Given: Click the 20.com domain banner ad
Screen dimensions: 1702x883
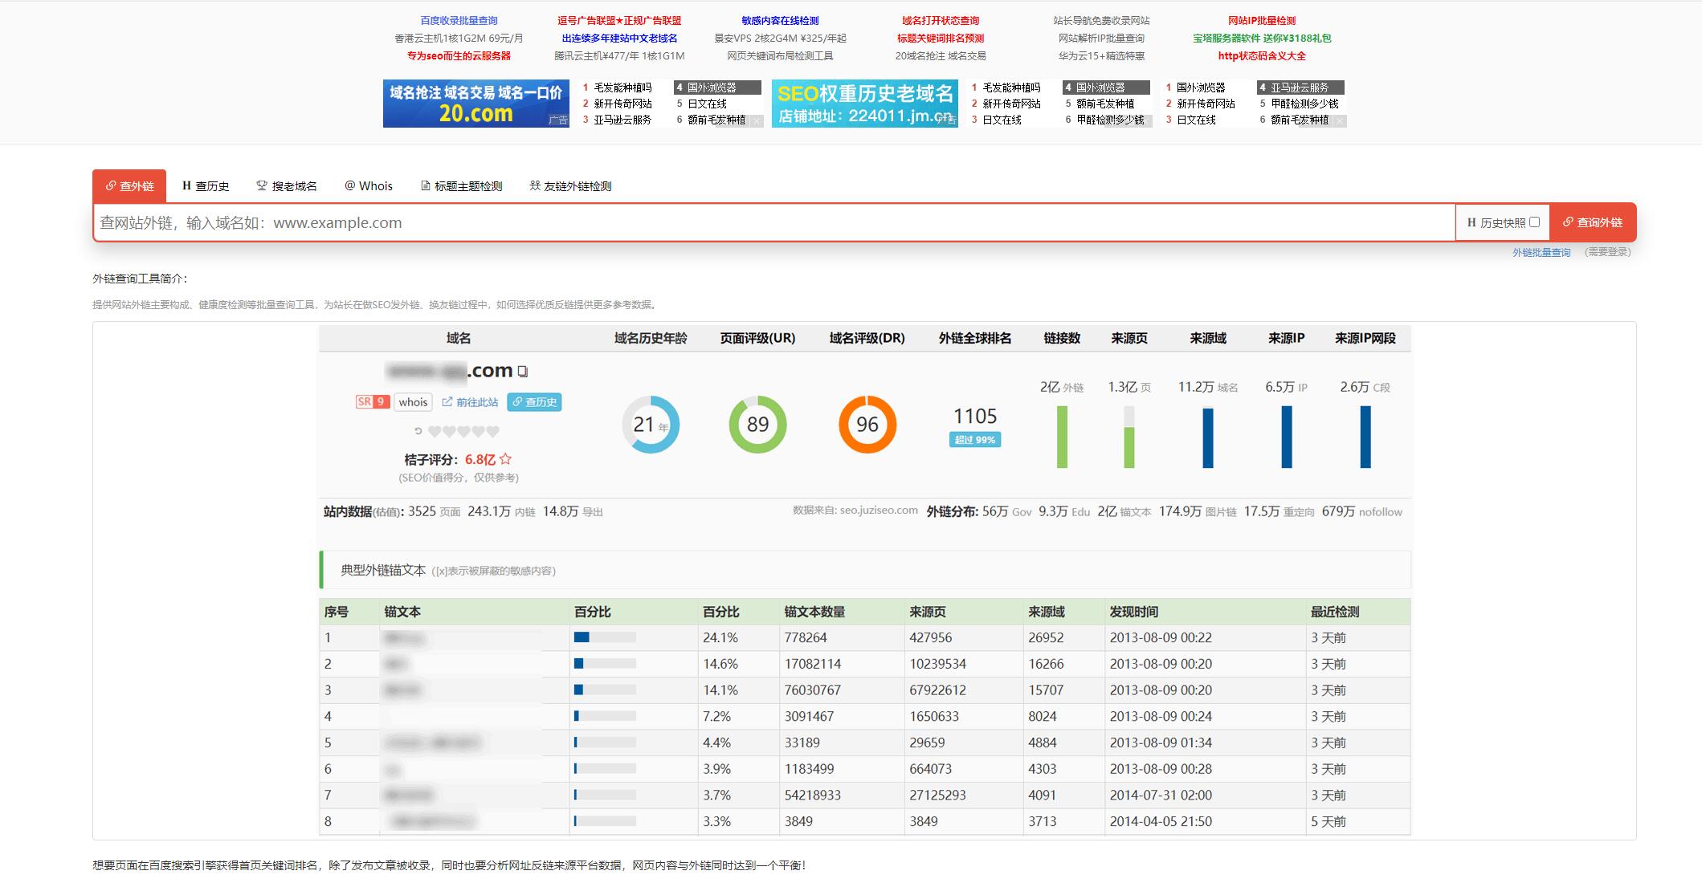Looking at the screenshot, I should (476, 104).
